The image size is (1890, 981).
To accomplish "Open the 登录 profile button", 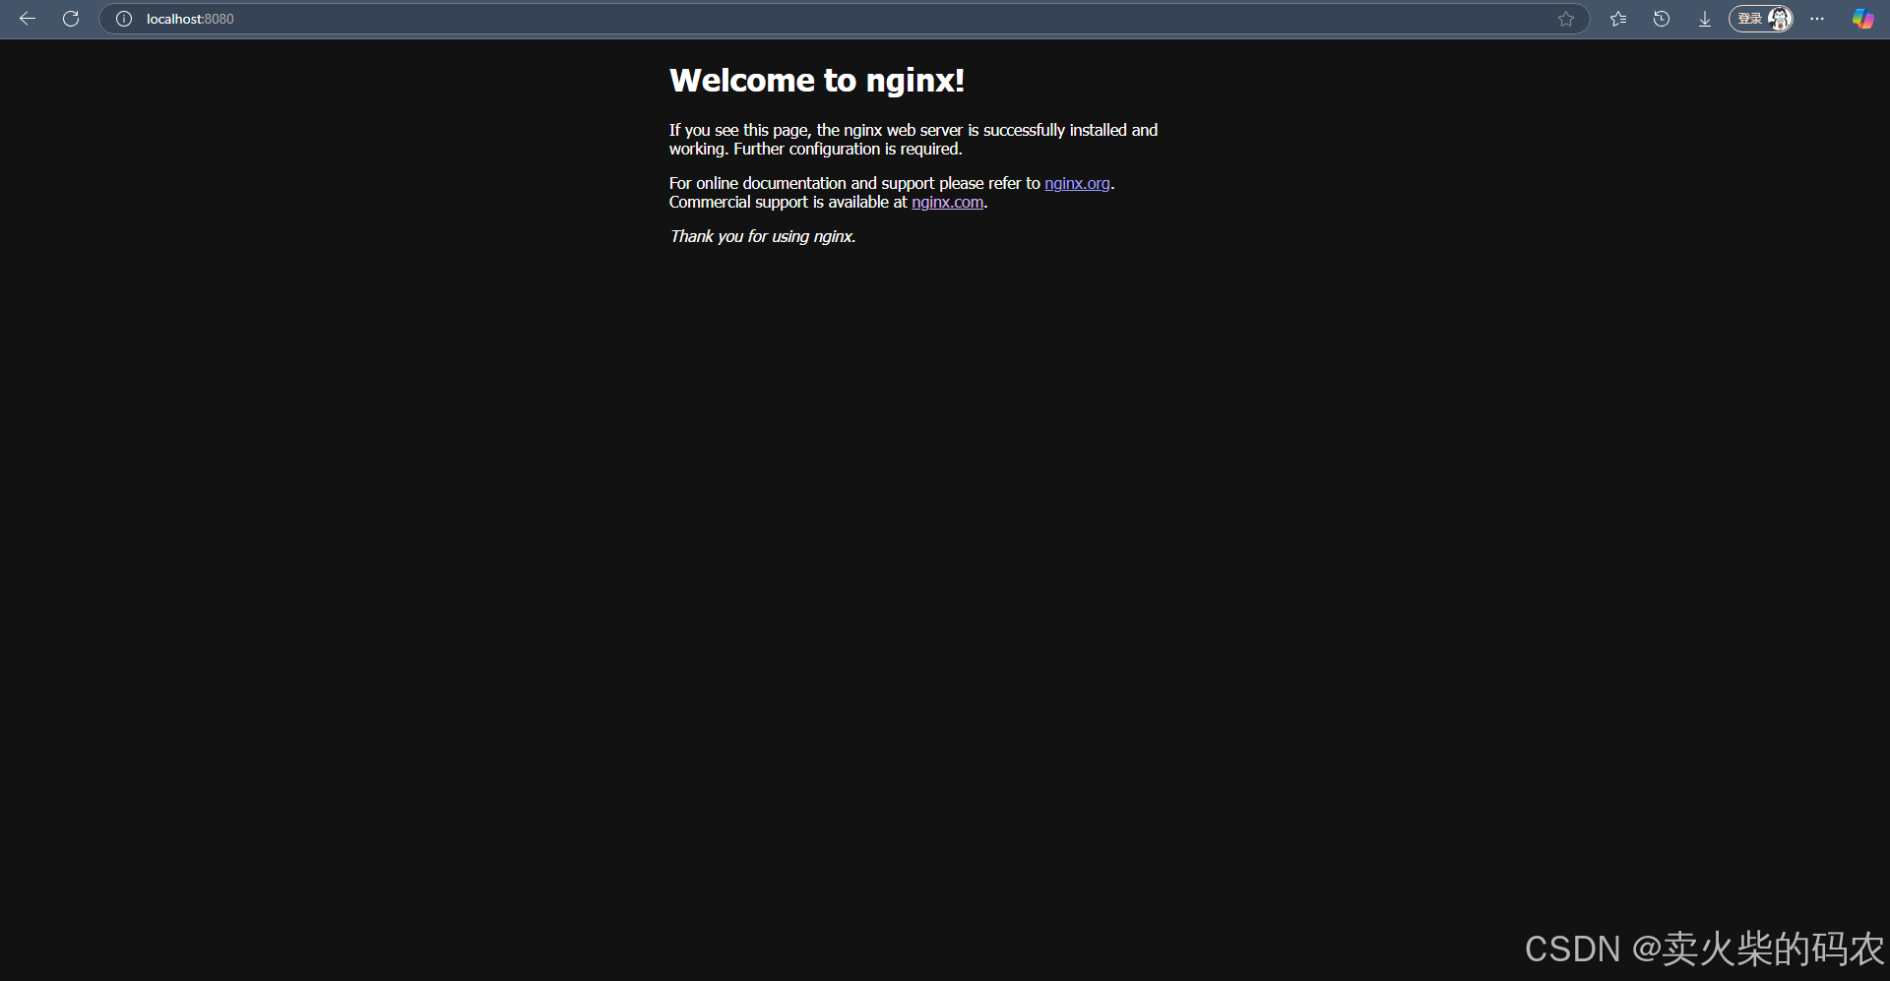I will coord(1761,19).
